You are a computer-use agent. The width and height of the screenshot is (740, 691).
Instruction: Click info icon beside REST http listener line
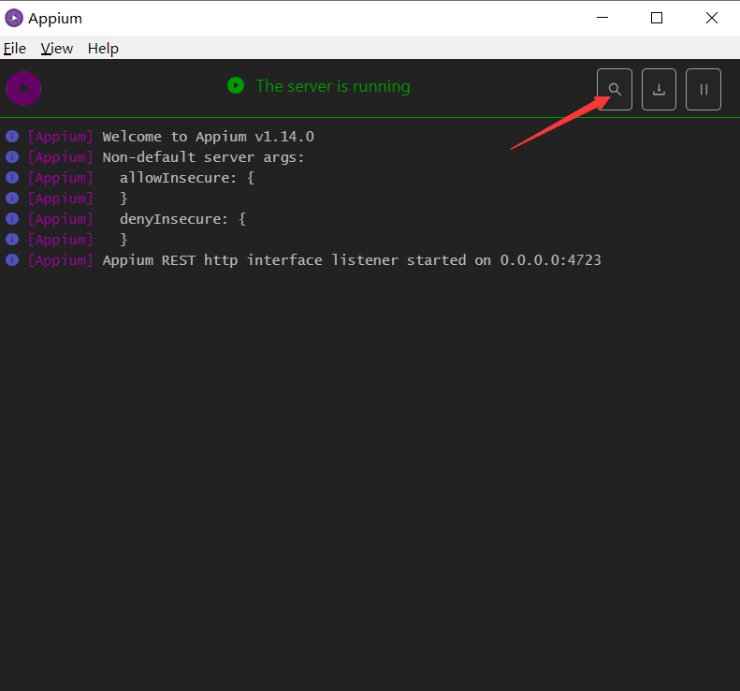tap(12, 259)
